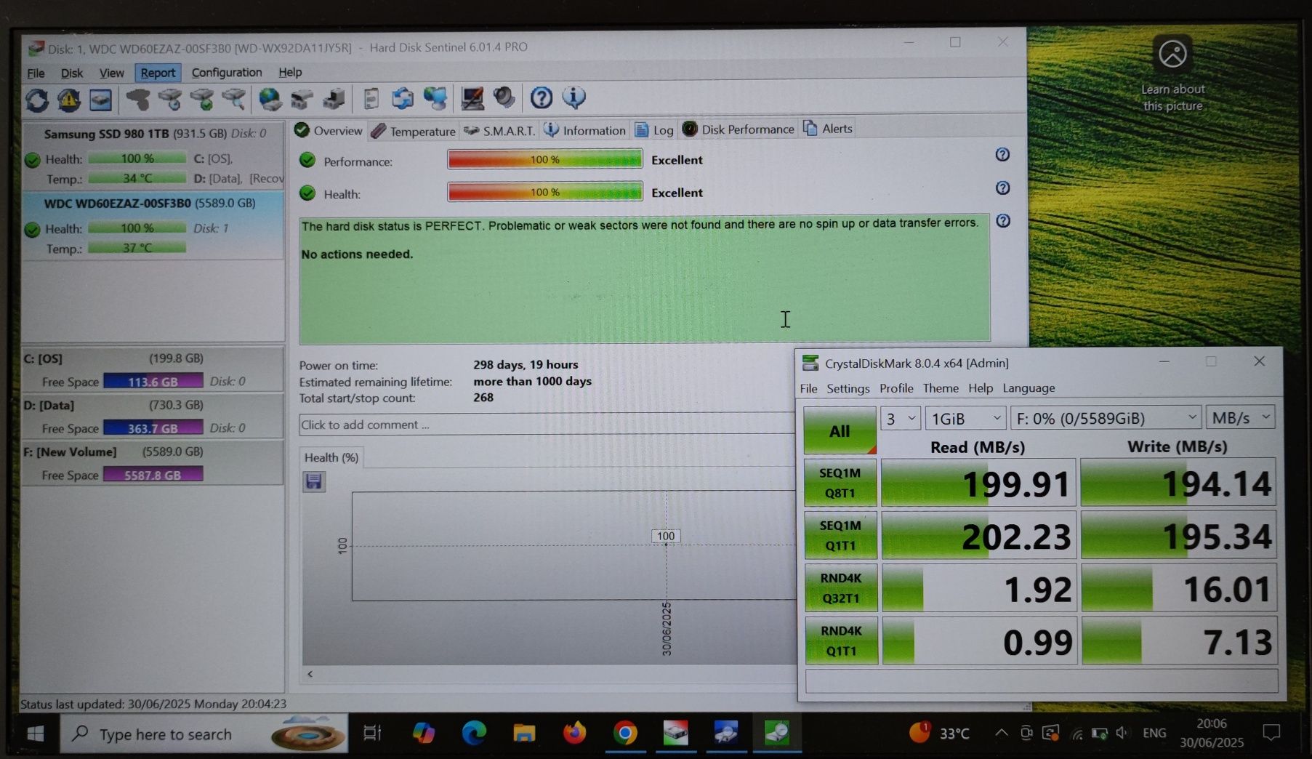Run the RND4K Q1T1 benchmark
Screen dimensions: 1312x759
coord(841,640)
